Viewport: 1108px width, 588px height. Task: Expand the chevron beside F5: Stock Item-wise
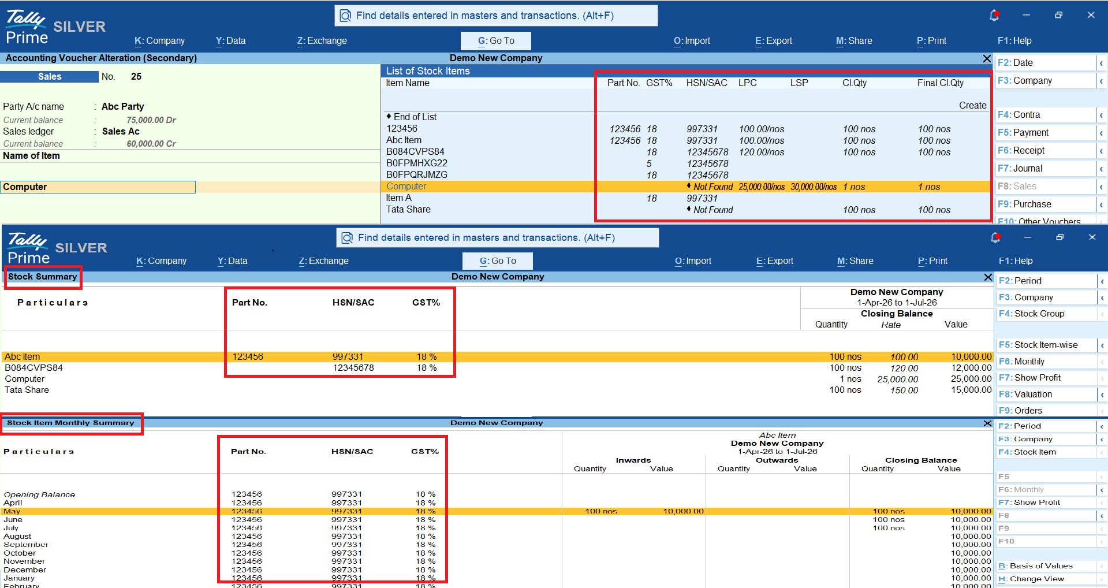coord(1102,345)
